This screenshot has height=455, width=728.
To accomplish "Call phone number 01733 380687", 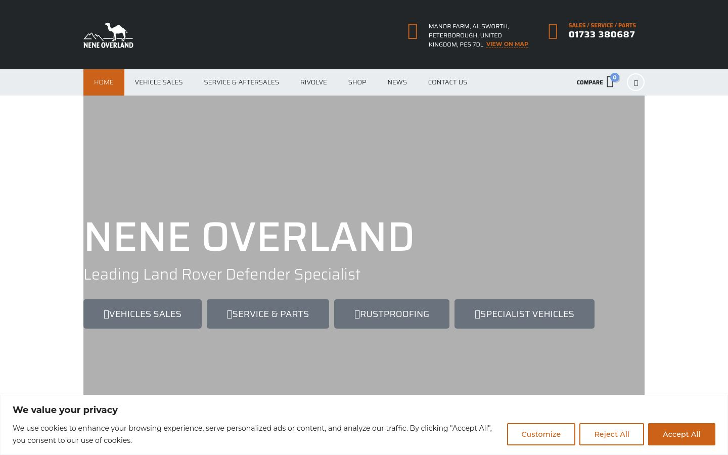I will 602,34.
